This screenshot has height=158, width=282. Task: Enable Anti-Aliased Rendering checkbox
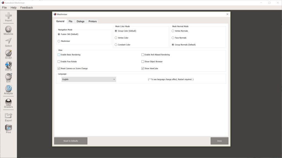pyautogui.click(x=143, y=55)
